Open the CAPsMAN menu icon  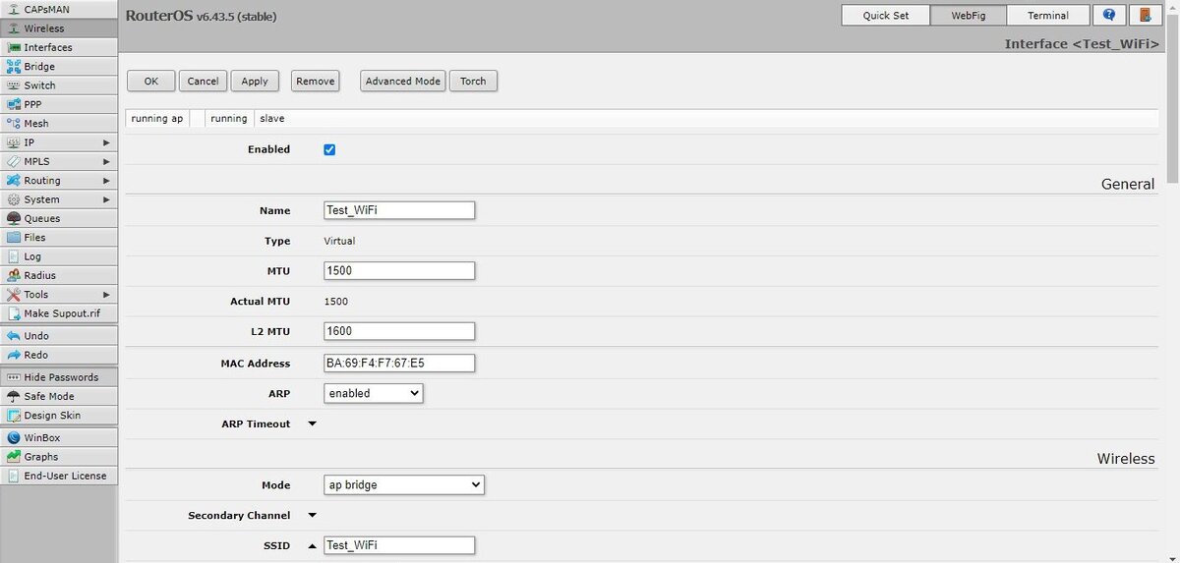(14, 10)
